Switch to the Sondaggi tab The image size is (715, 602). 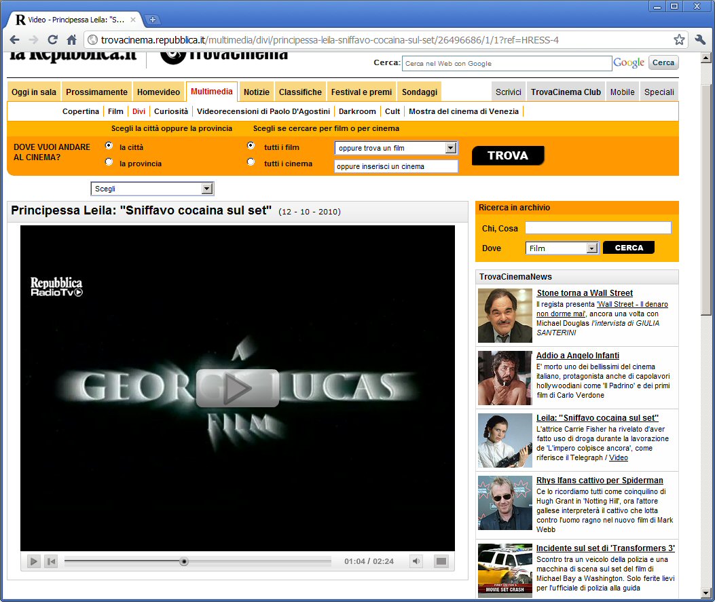(x=420, y=92)
